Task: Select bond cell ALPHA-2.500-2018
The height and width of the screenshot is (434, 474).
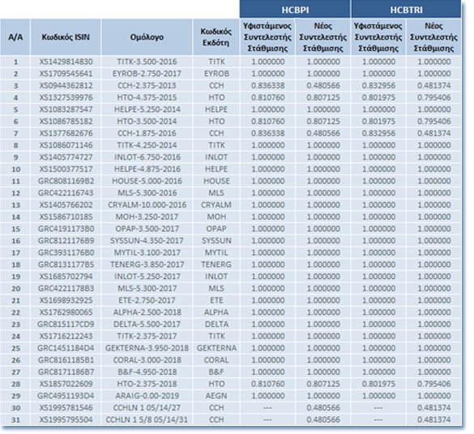Action: point(147,312)
